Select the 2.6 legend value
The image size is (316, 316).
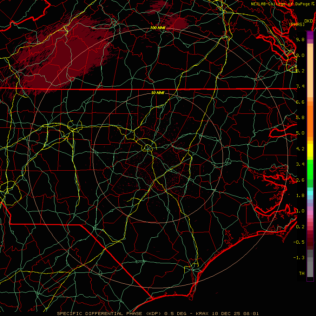300,180
